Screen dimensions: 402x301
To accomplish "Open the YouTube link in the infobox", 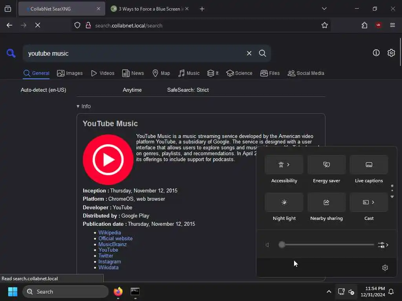I will (x=108, y=250).
